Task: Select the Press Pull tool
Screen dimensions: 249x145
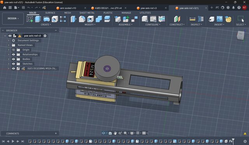Action: [74, 19]
